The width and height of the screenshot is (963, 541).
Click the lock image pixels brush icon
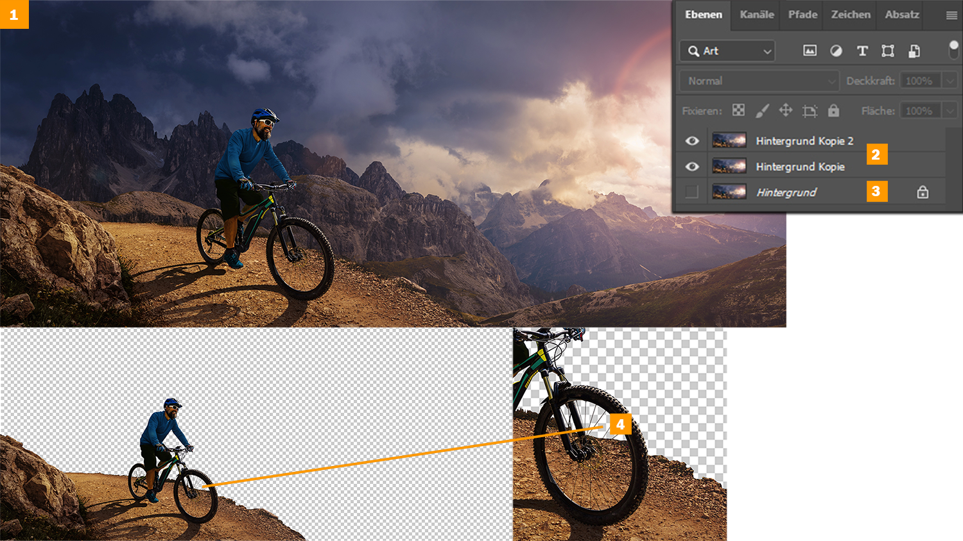pyautogui.click(x=762, y=110)
